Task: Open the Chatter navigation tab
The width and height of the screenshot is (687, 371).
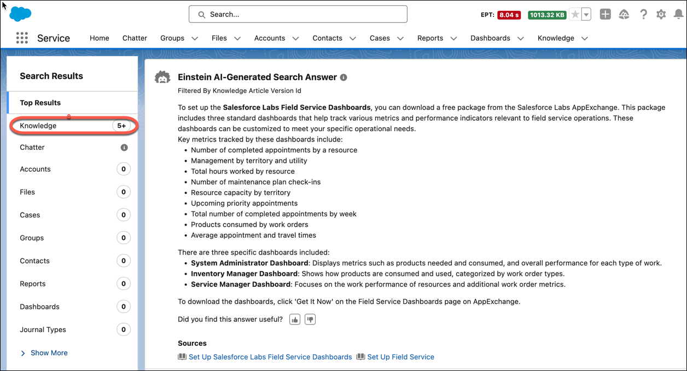Action: [135, 38]
